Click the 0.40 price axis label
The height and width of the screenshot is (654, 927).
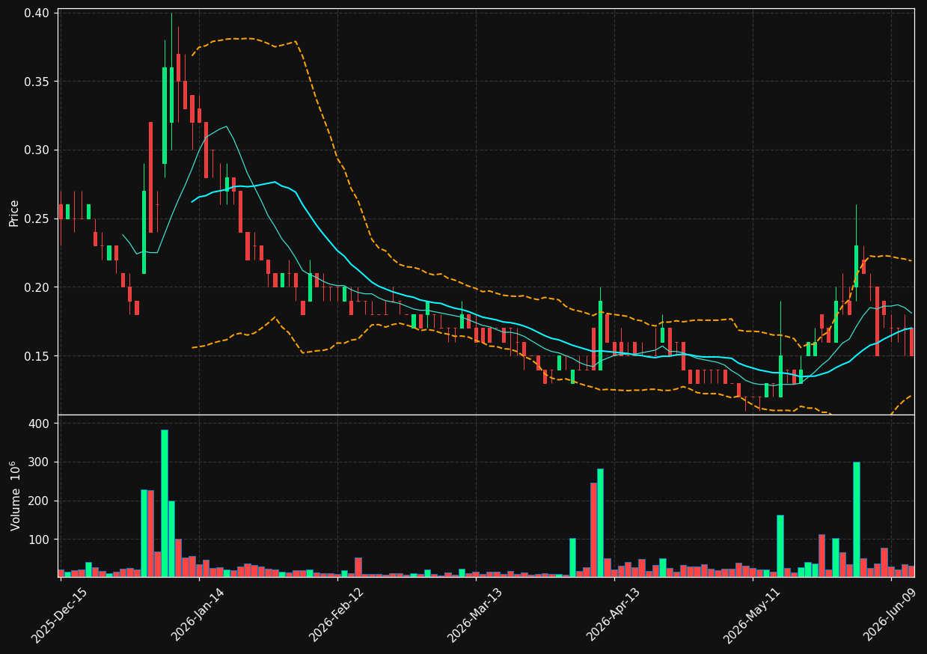click(37, 13)
